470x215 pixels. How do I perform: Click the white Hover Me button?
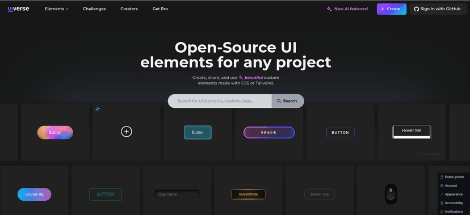click(412, 131)
